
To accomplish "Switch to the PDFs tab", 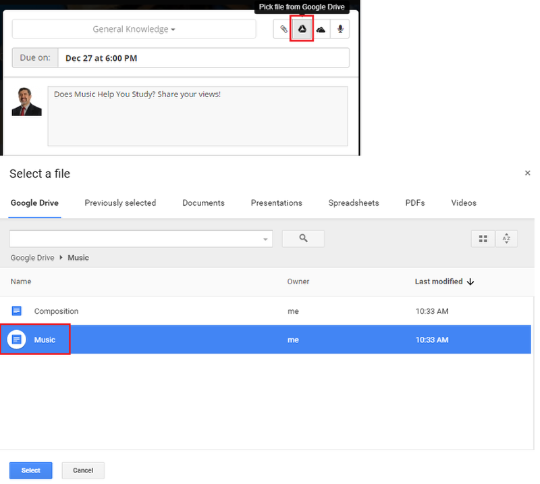I will [x=414, y=203].
